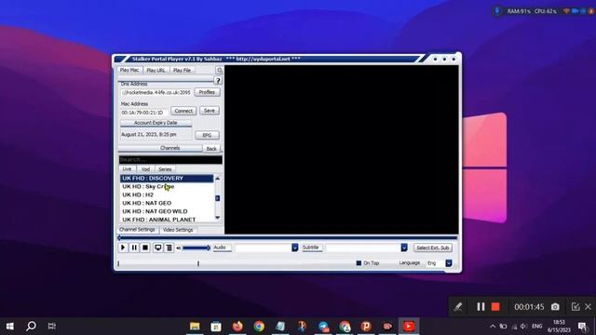Click the trash icon beside the monitor icon

pyautogui.click(x=169, y=248)
